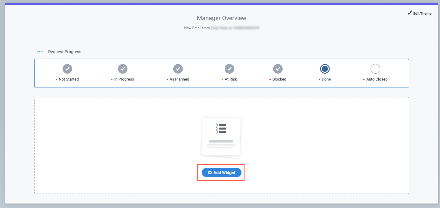
Task: Select the filled "Done" status circle
Action: click(x=325, y=69)
